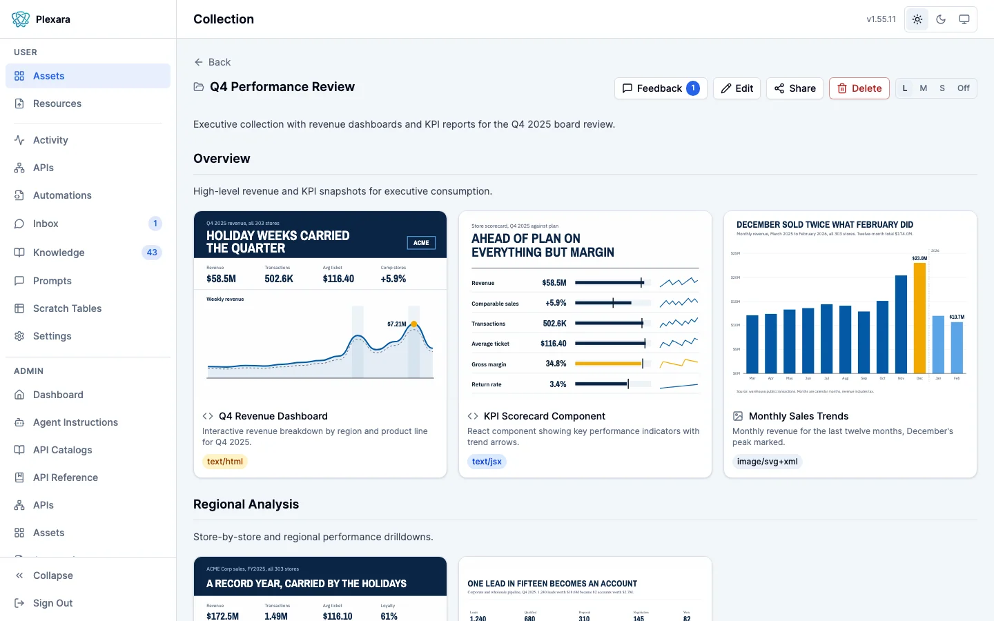Click the Plexara logo icon
Image resolution: width=994 pixels, height=621 pixels.
(21, 19)
